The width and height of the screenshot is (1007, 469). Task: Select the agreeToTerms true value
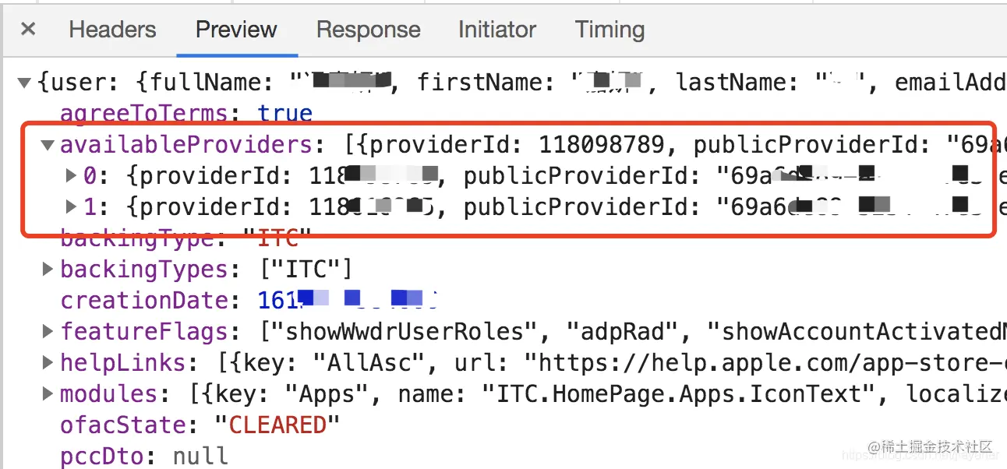point(285,114)
